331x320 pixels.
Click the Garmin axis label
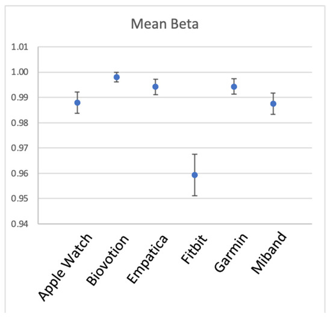(x=231, y=253)
